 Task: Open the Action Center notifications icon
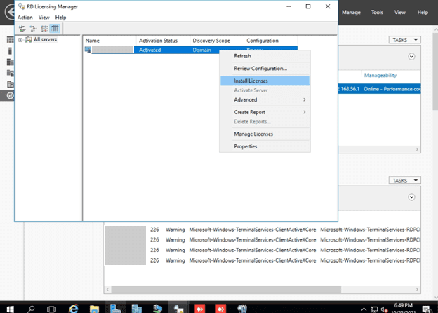[x=426, y=309]
